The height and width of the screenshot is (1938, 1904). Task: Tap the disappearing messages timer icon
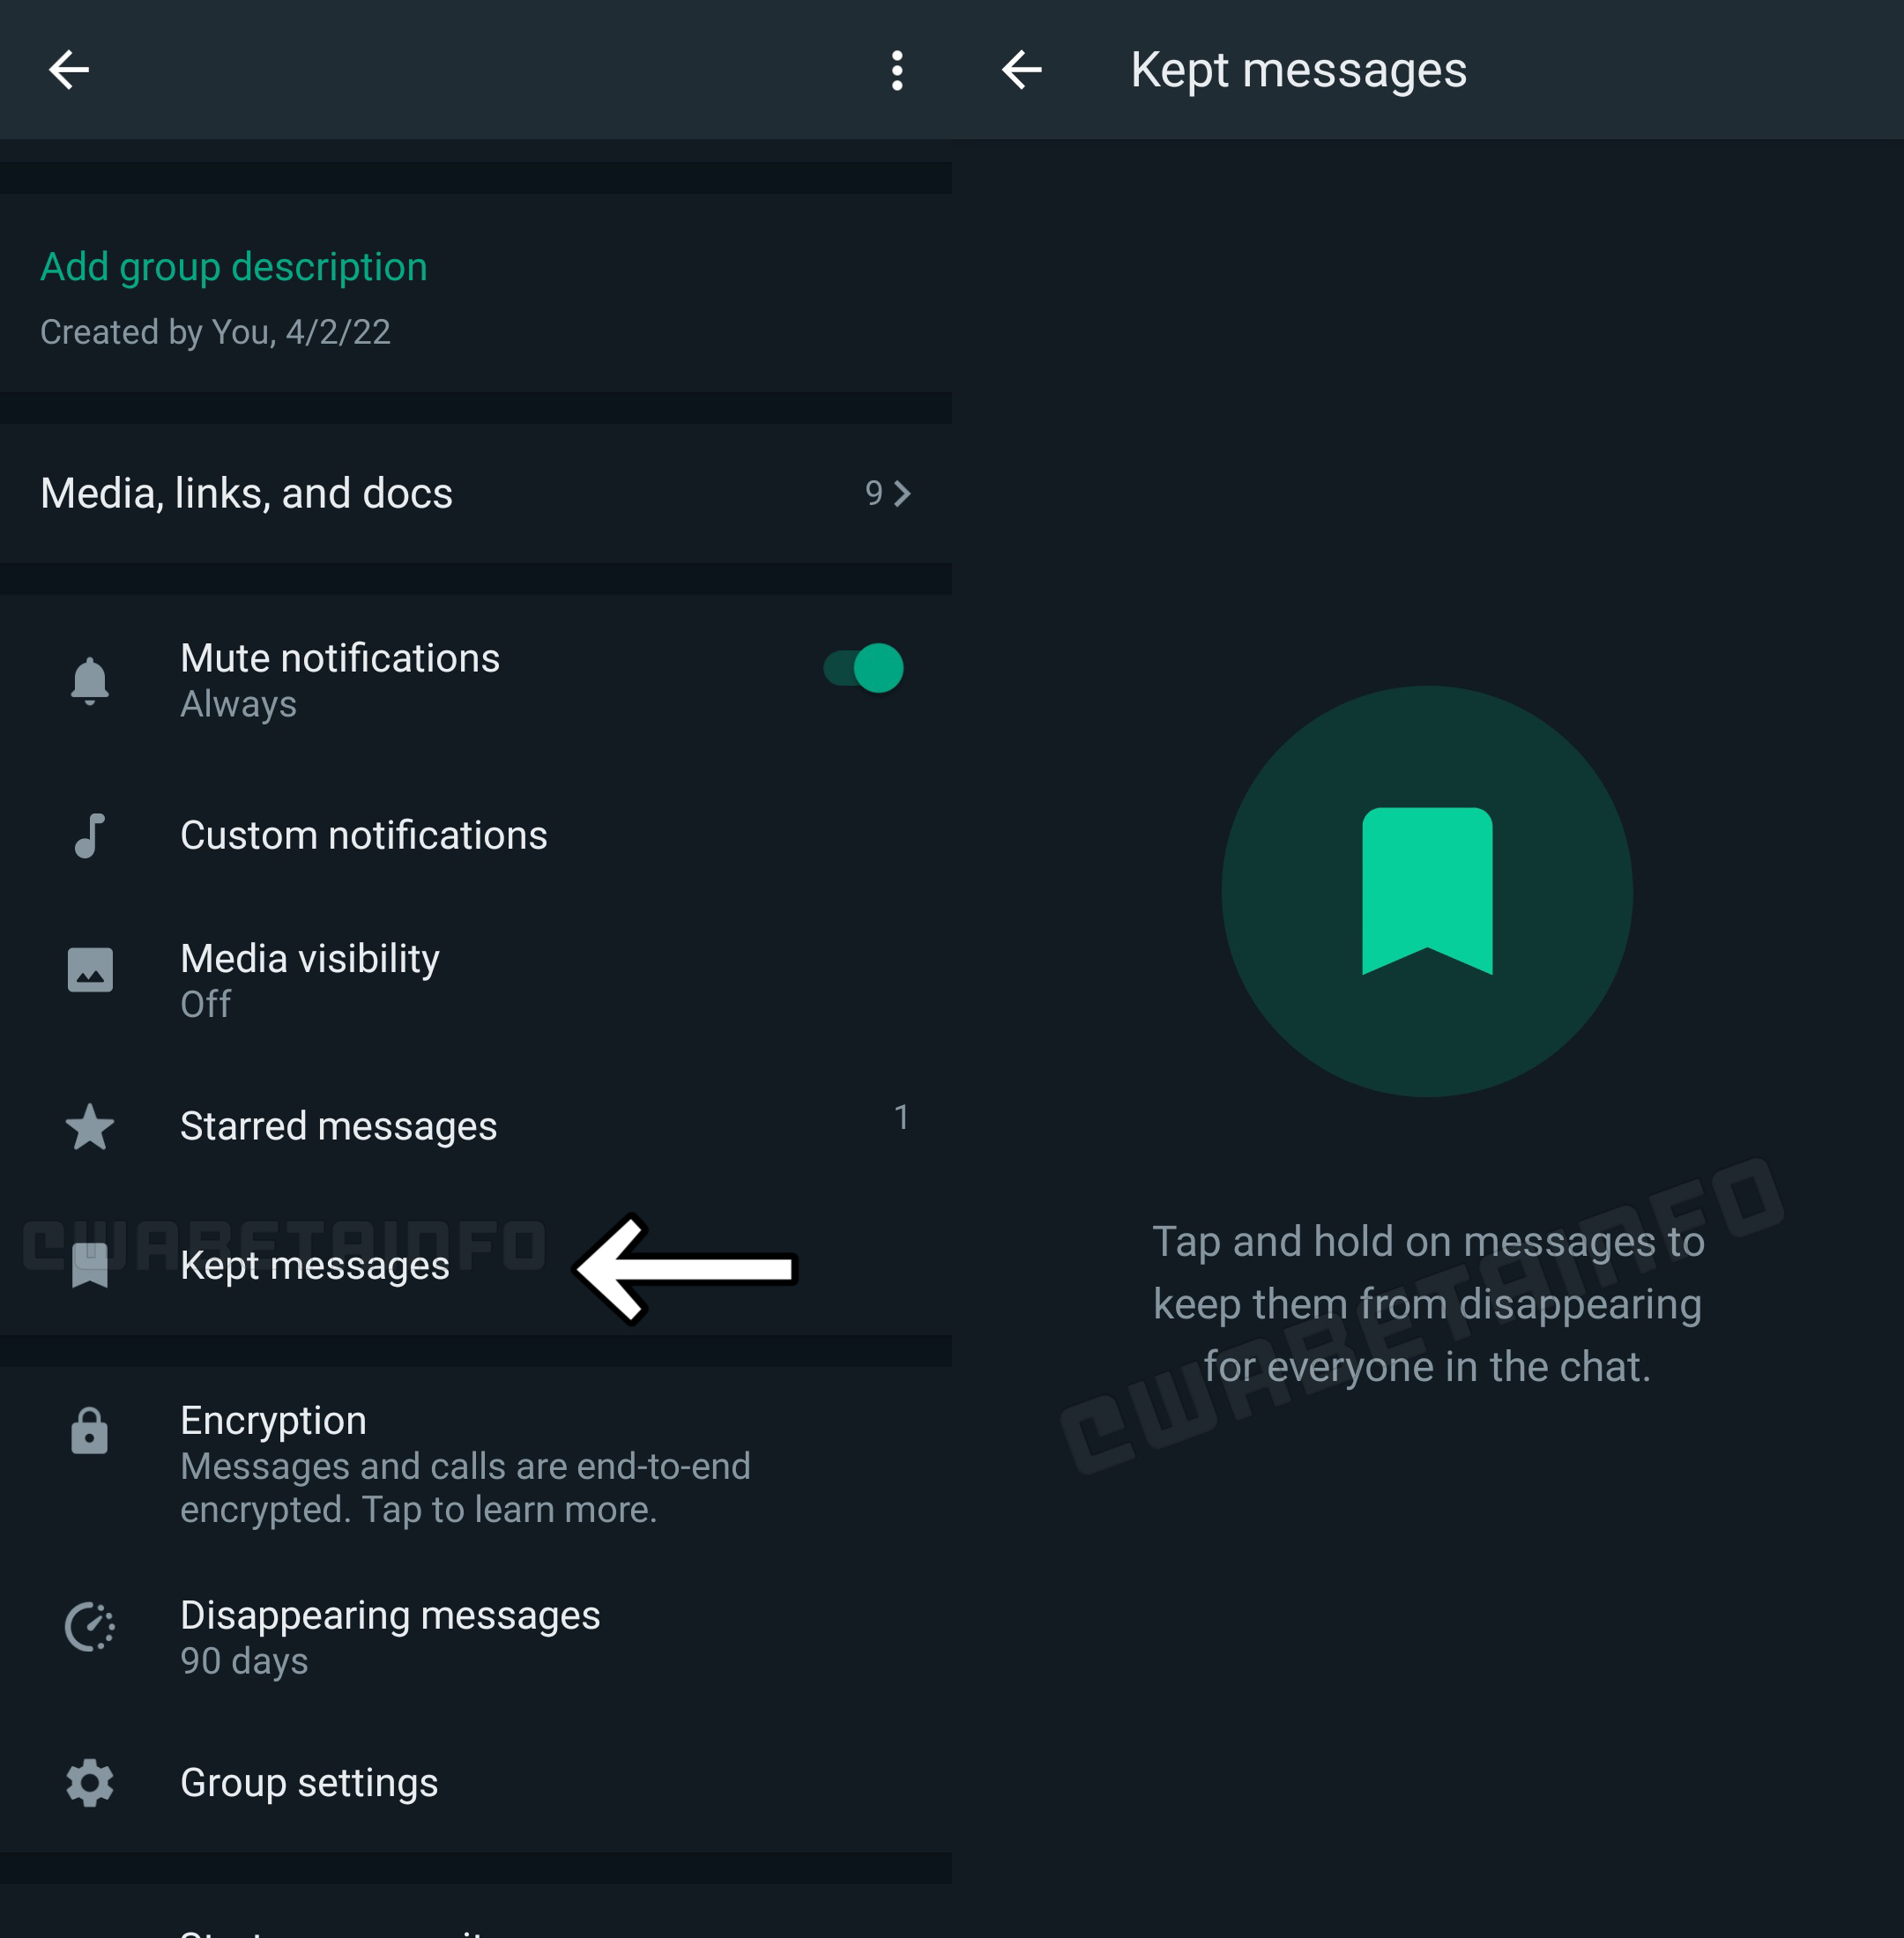click(x=90, y=1626)
